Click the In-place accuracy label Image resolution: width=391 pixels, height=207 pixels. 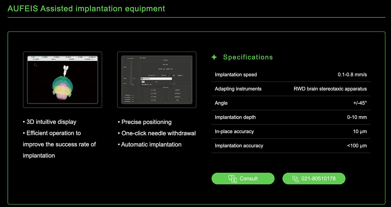point(234,131)
